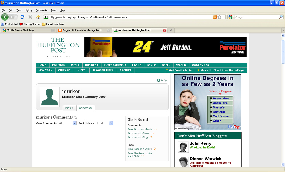285x172 pixels.
Task: Click the search magnifier icon
Action: (281, 17)
